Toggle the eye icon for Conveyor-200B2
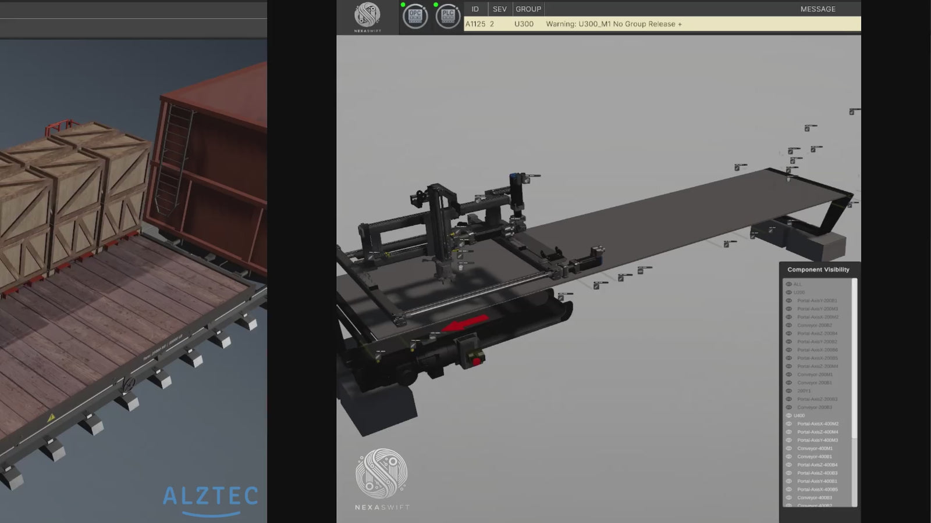Screen dimensions: 931x523 pos(789,325)
